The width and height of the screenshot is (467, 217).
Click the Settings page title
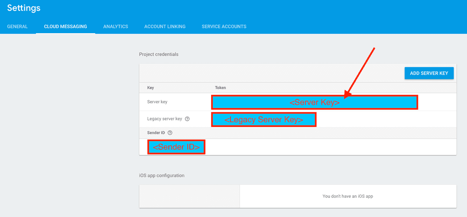(24, 8)
